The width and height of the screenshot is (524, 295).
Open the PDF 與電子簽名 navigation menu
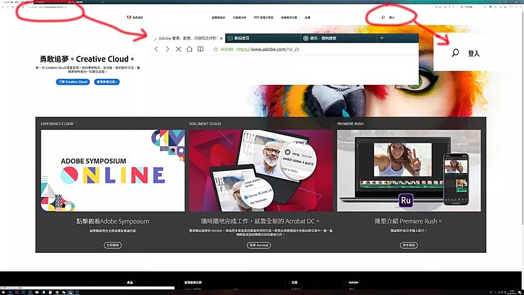263,17
